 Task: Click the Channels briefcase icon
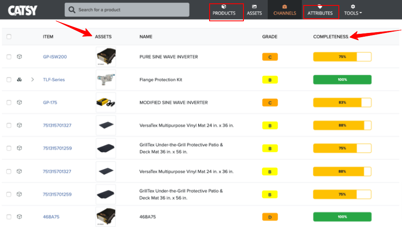click(x=284, y=7)
